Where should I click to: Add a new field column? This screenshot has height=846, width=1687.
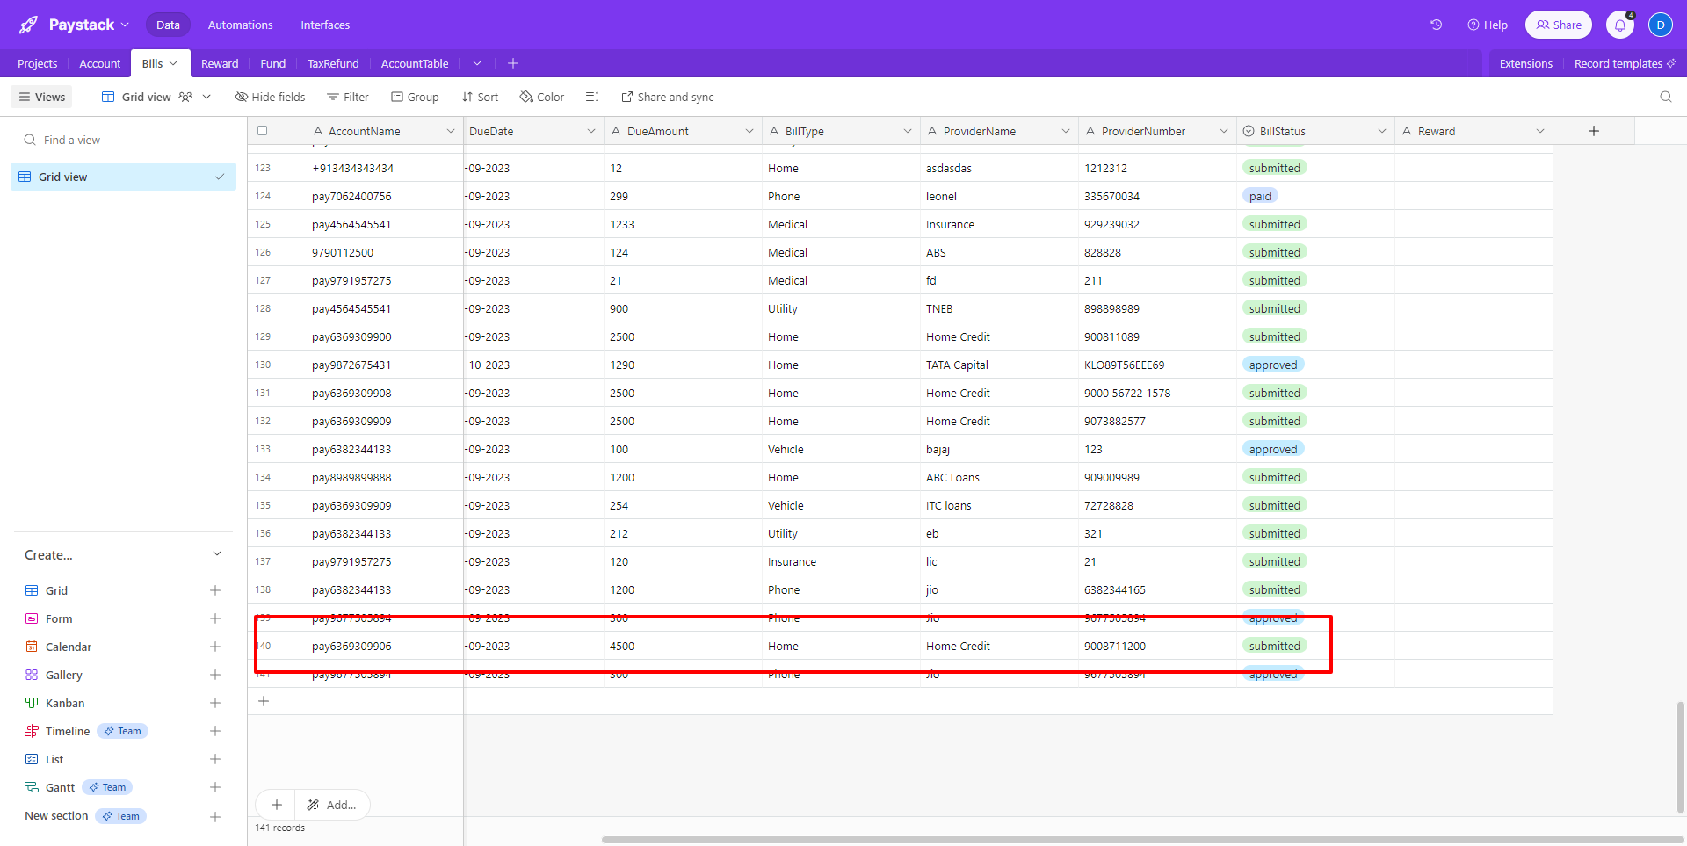[x=1593, y=131]
